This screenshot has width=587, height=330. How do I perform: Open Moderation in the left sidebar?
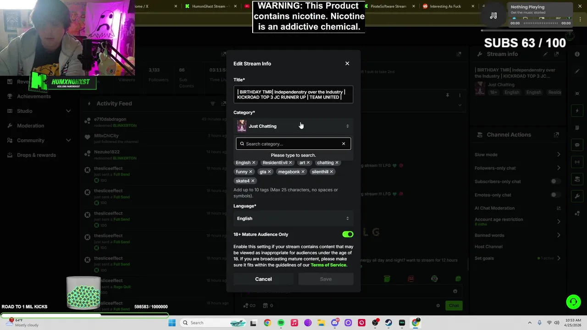point(31,126)
